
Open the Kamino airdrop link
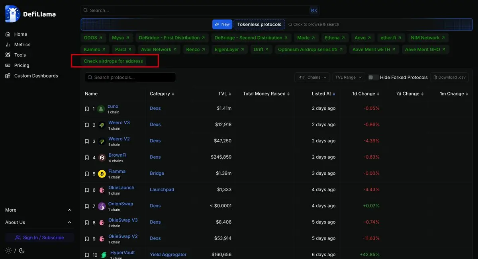[95, 49]
